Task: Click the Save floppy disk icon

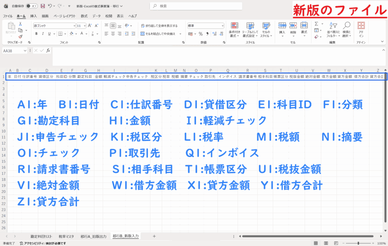Action: coord(43,6)
